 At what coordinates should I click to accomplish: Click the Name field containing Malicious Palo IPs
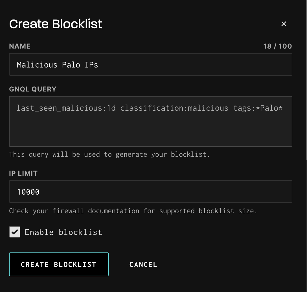click(150, 65)
